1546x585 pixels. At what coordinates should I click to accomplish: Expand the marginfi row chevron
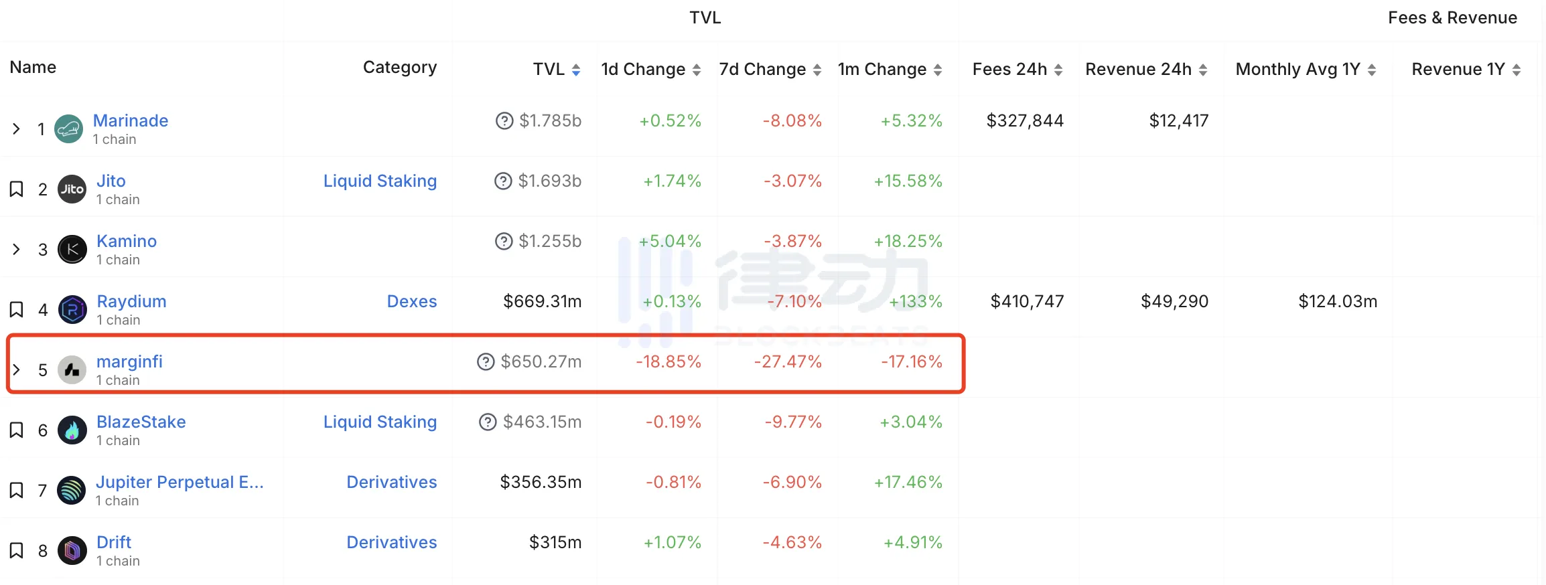(x=17, y=370)
